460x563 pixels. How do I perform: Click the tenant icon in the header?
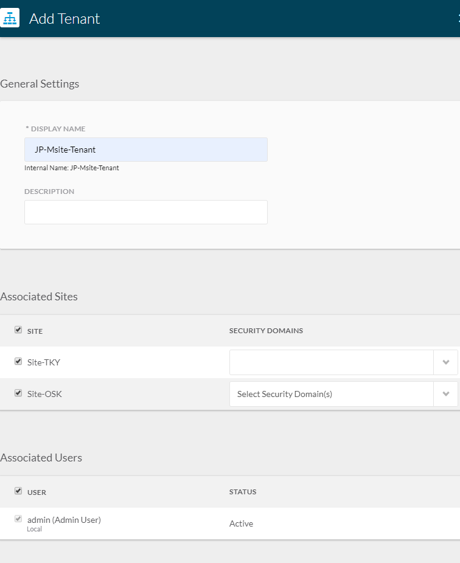coord(10,18)
